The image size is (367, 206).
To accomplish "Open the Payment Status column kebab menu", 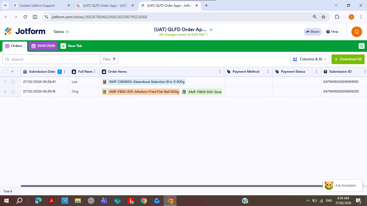I will click(x=316, y=72).
